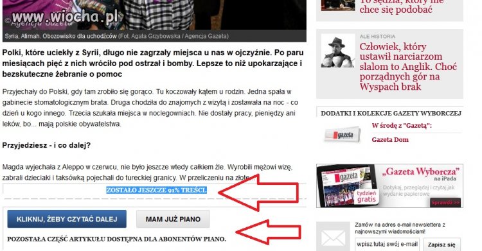
Task: Click the 'Sprawdź >>' banner button
Action: [445, 203]
